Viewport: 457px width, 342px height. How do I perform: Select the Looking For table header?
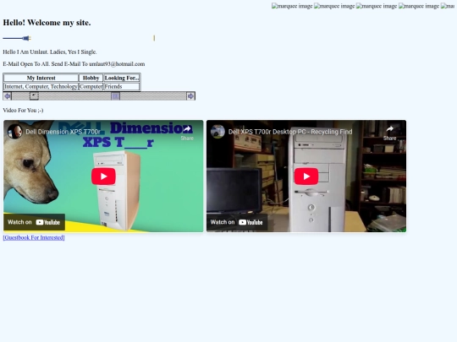pyautogui.click(x=122, y=78)
